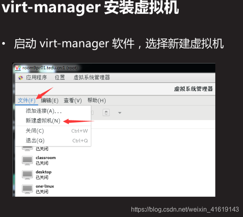Viewport: 243px width, 217px height.
Task: Open the 编辑(E) menu
Action: coord(50,100)
